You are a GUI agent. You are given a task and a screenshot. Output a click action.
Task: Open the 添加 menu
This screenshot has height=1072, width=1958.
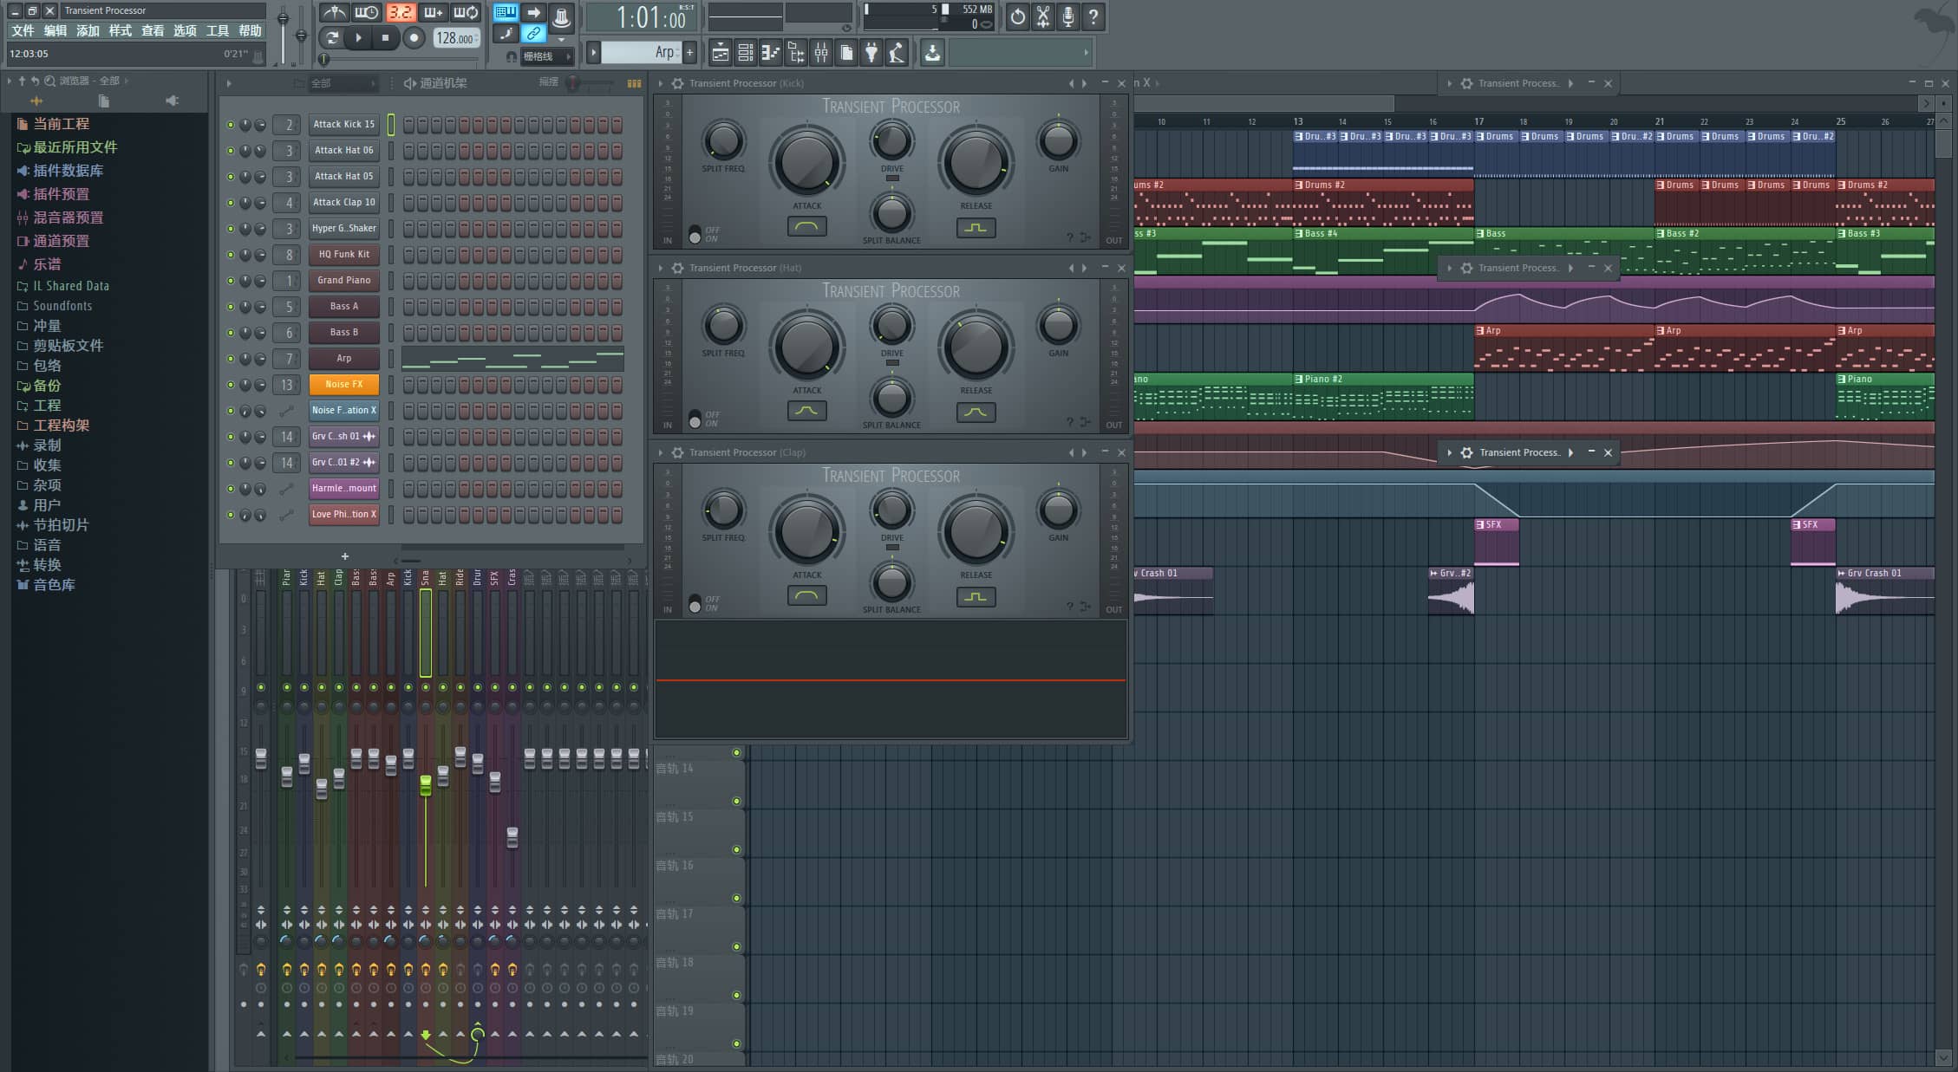pyautogui.click(x=88, y=31)
